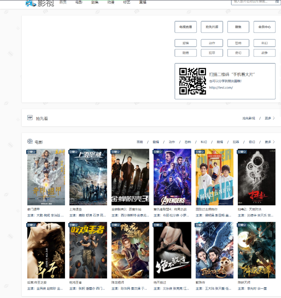Viewport: 281px width, 298px height.
Task: Open the 电影 navigation menu item
Action: (79, 2)
